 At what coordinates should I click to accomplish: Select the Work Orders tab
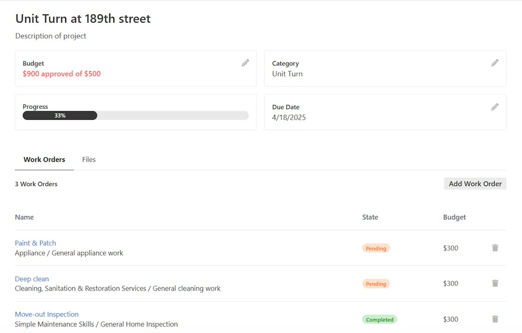[44, 159]
